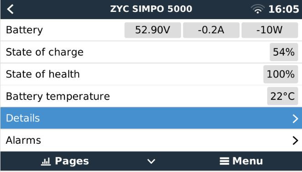The width and height of the screenshot is (302, 172).
Task: Click the Wi-Fi signal status icon
Action: pyautogui.click(x=258, y=9)
